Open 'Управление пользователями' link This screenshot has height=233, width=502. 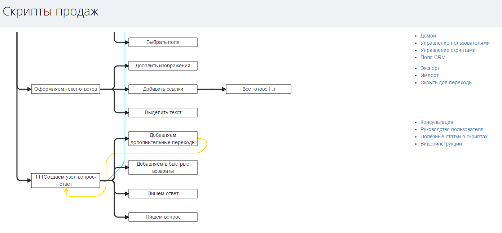[455, 43]
